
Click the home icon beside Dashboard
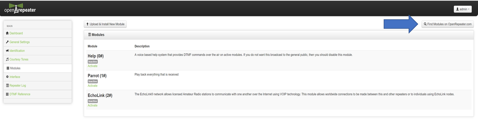7,33
